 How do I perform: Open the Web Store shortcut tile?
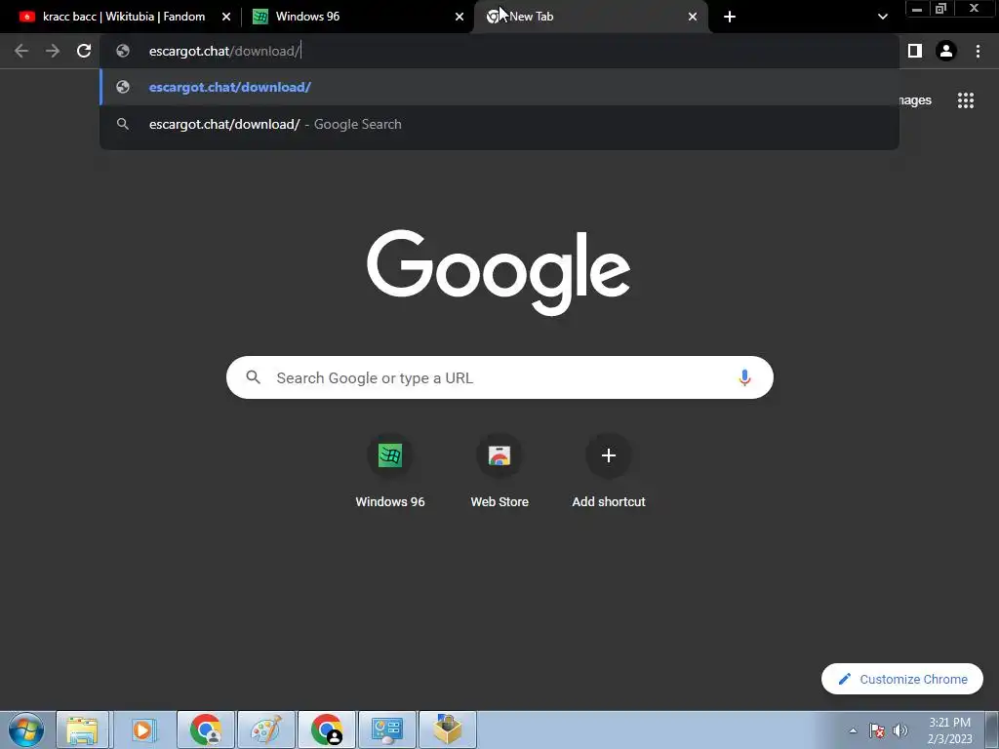point(499,471)
